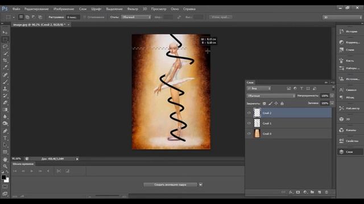364x204 pixels.
Task: Hide layer Слой 1
Action: point(249,124)
